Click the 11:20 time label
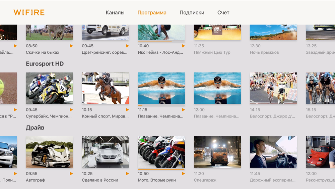Image resolution: width=335 pixels, height=189 pixels. (199, 174)
